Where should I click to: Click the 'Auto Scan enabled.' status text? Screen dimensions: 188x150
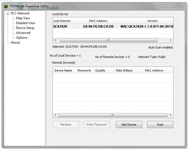point(161,47)
